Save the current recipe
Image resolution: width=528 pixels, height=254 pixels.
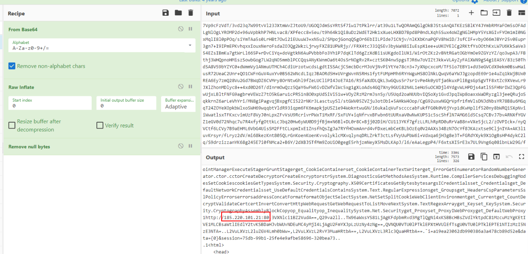click(x=166, y=13)
